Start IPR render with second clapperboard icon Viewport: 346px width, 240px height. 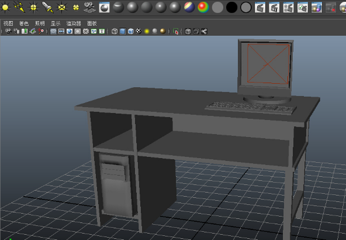click(274, 7)
